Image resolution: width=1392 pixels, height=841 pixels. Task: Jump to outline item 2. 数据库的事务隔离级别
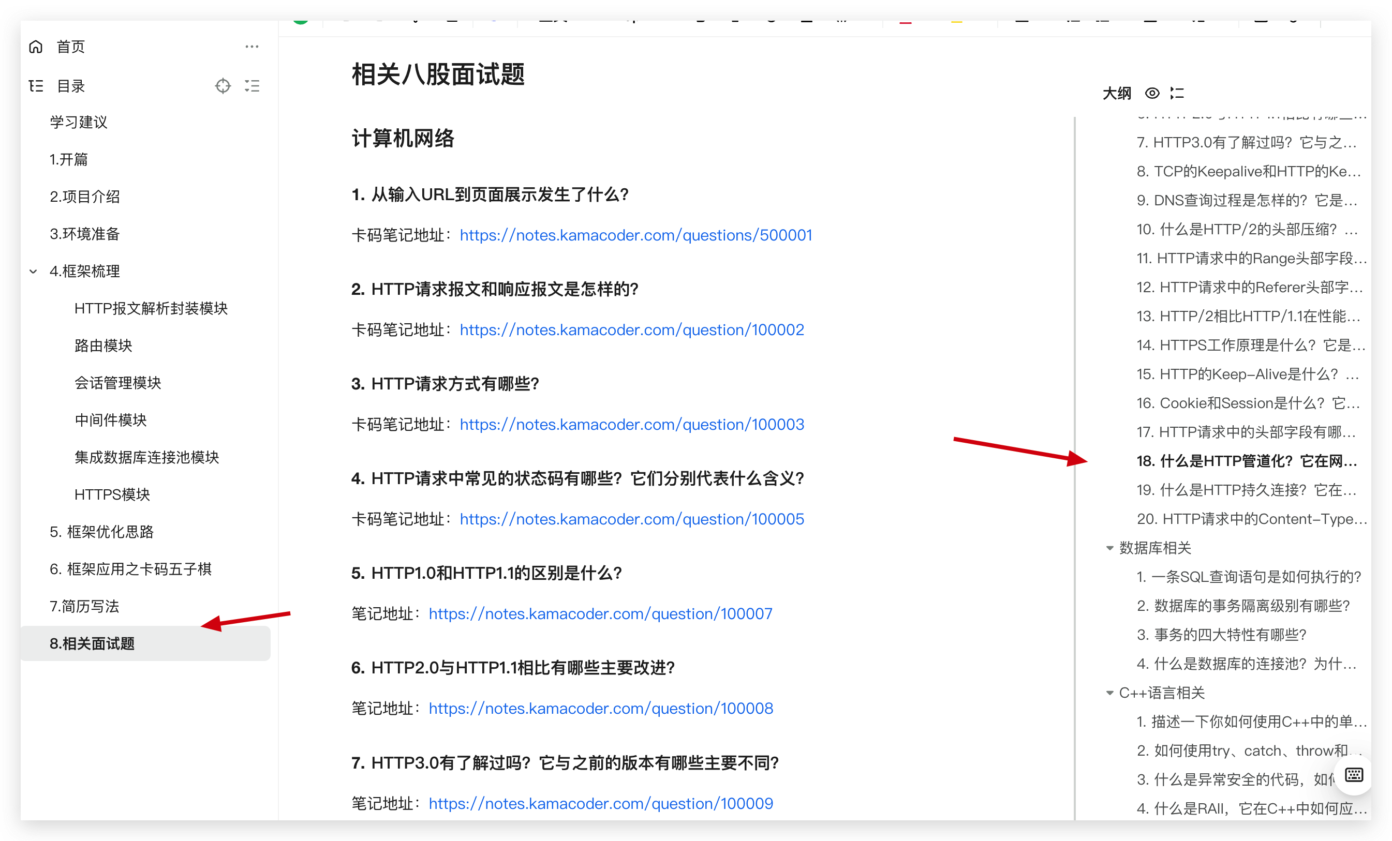(1243, 606)
